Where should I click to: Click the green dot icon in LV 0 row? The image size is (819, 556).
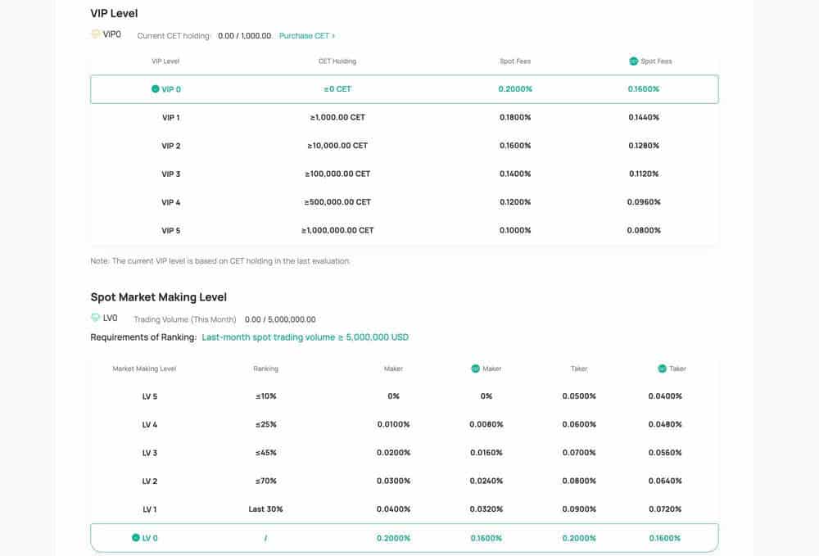tap(136, 537)
